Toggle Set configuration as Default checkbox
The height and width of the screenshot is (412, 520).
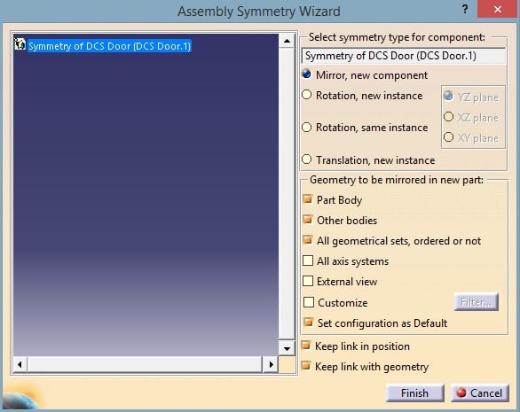[x=309, y=323]
